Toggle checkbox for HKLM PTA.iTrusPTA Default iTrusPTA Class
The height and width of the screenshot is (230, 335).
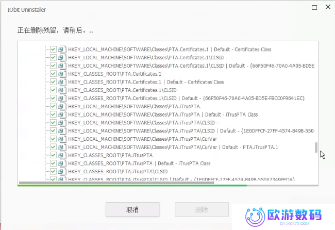(53, 114)
